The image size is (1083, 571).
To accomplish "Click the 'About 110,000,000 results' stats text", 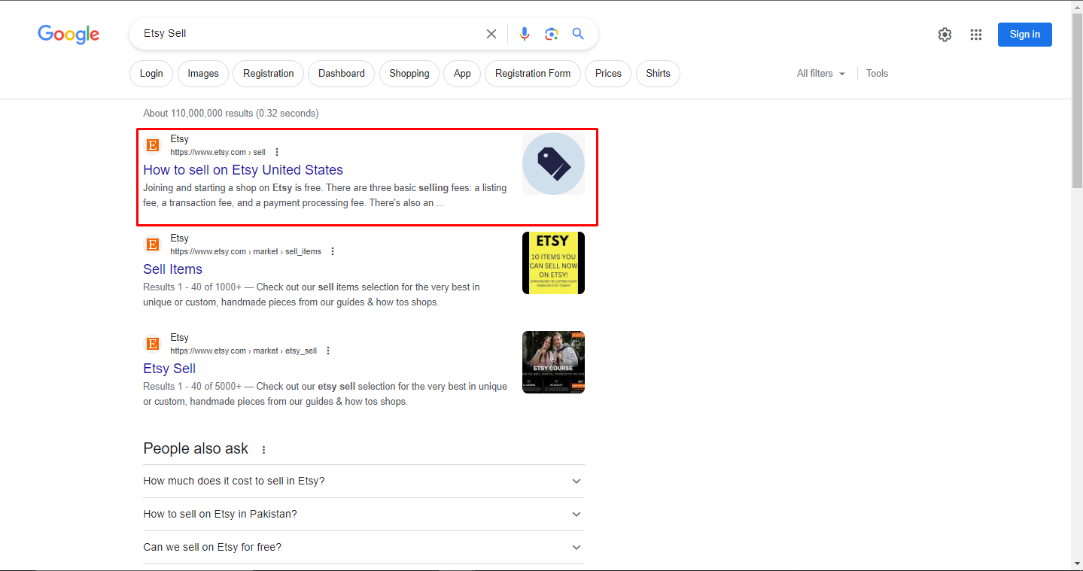I will 231,114.
